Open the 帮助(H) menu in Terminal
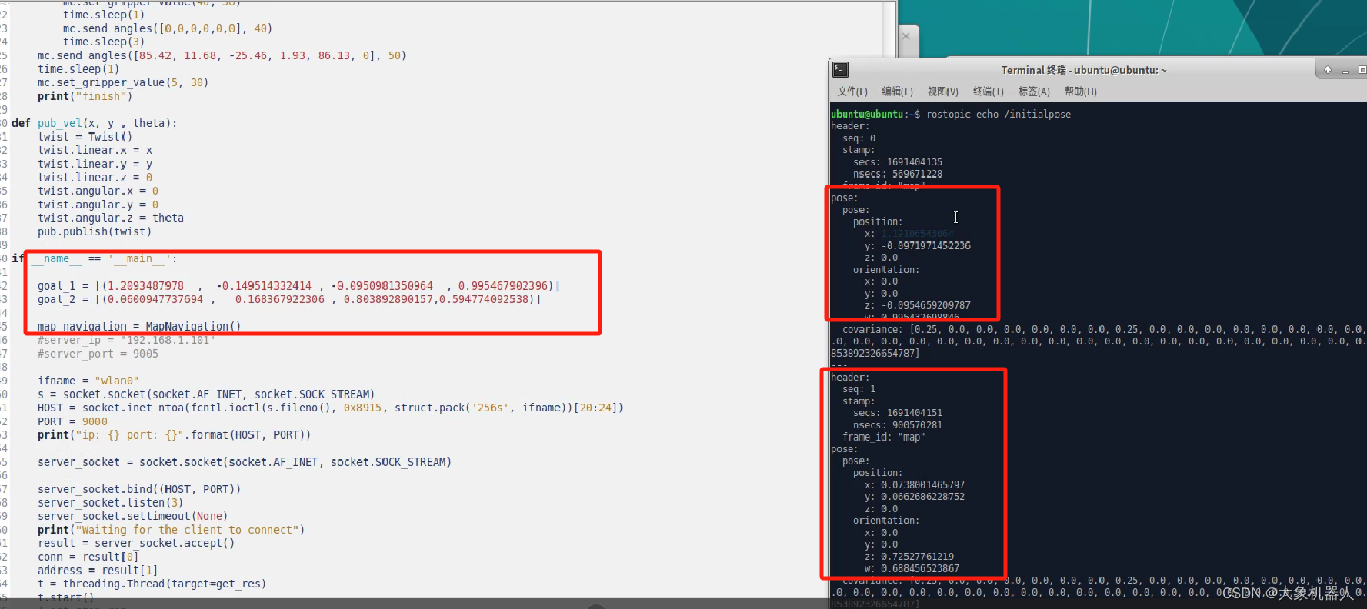 point(1081,92)
